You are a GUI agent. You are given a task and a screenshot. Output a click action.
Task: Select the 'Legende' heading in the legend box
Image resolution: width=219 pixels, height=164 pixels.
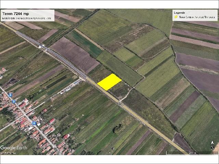(x=180, y=12)
